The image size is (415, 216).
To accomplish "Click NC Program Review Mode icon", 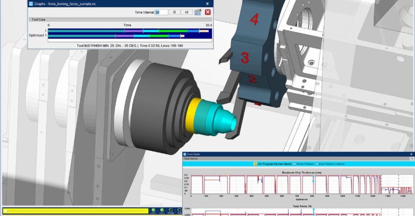I will tap(255, 164).
